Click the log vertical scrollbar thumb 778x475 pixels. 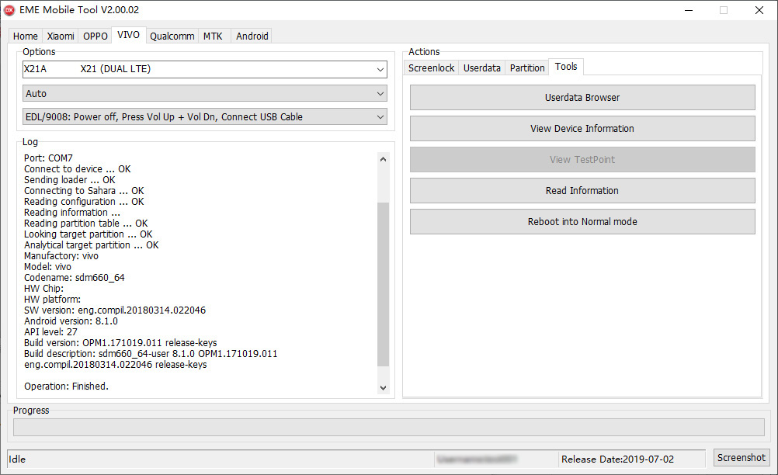pyautogui.click(x=383, y=284)
